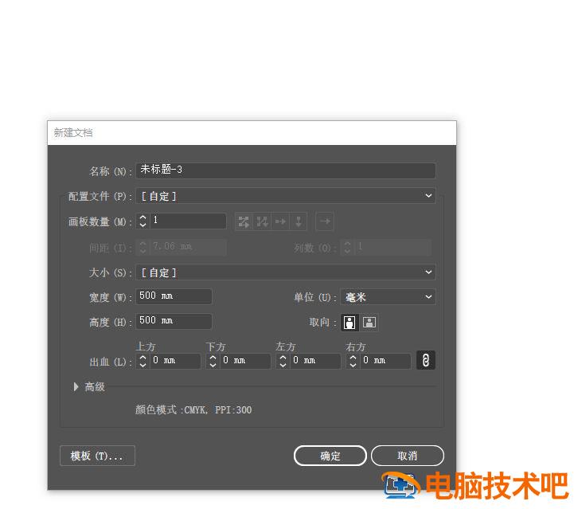
Task: Choose arrange by column layout icon
Action: pos(299,221)
